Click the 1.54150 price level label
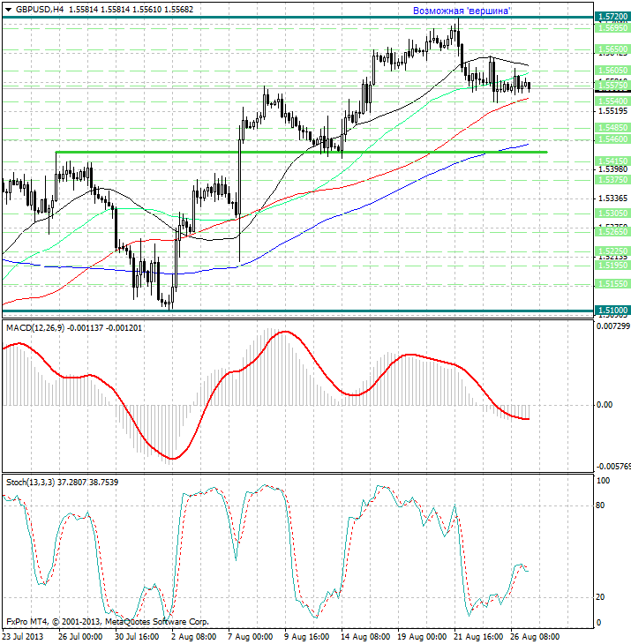Screen dimensions: 631x644 tap(612, 161)
